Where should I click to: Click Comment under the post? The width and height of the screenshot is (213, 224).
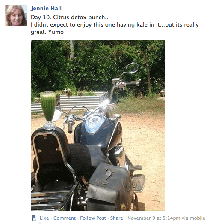(65, 218)
